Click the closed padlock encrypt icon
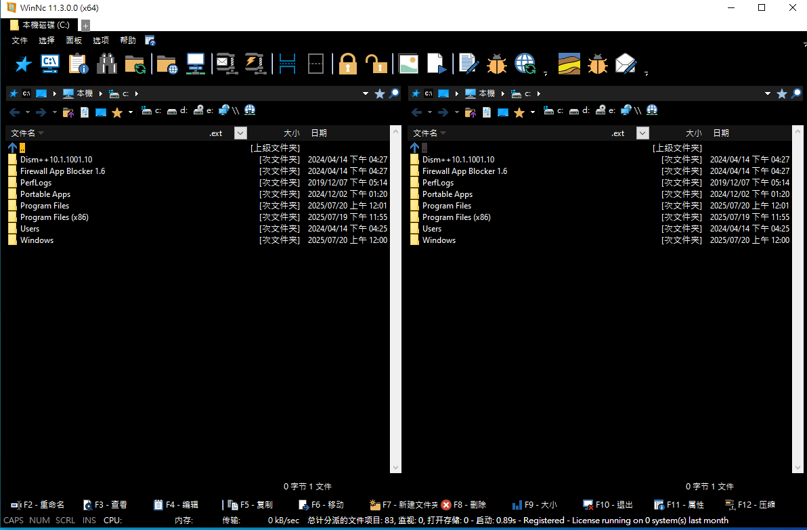 point(348,64)
